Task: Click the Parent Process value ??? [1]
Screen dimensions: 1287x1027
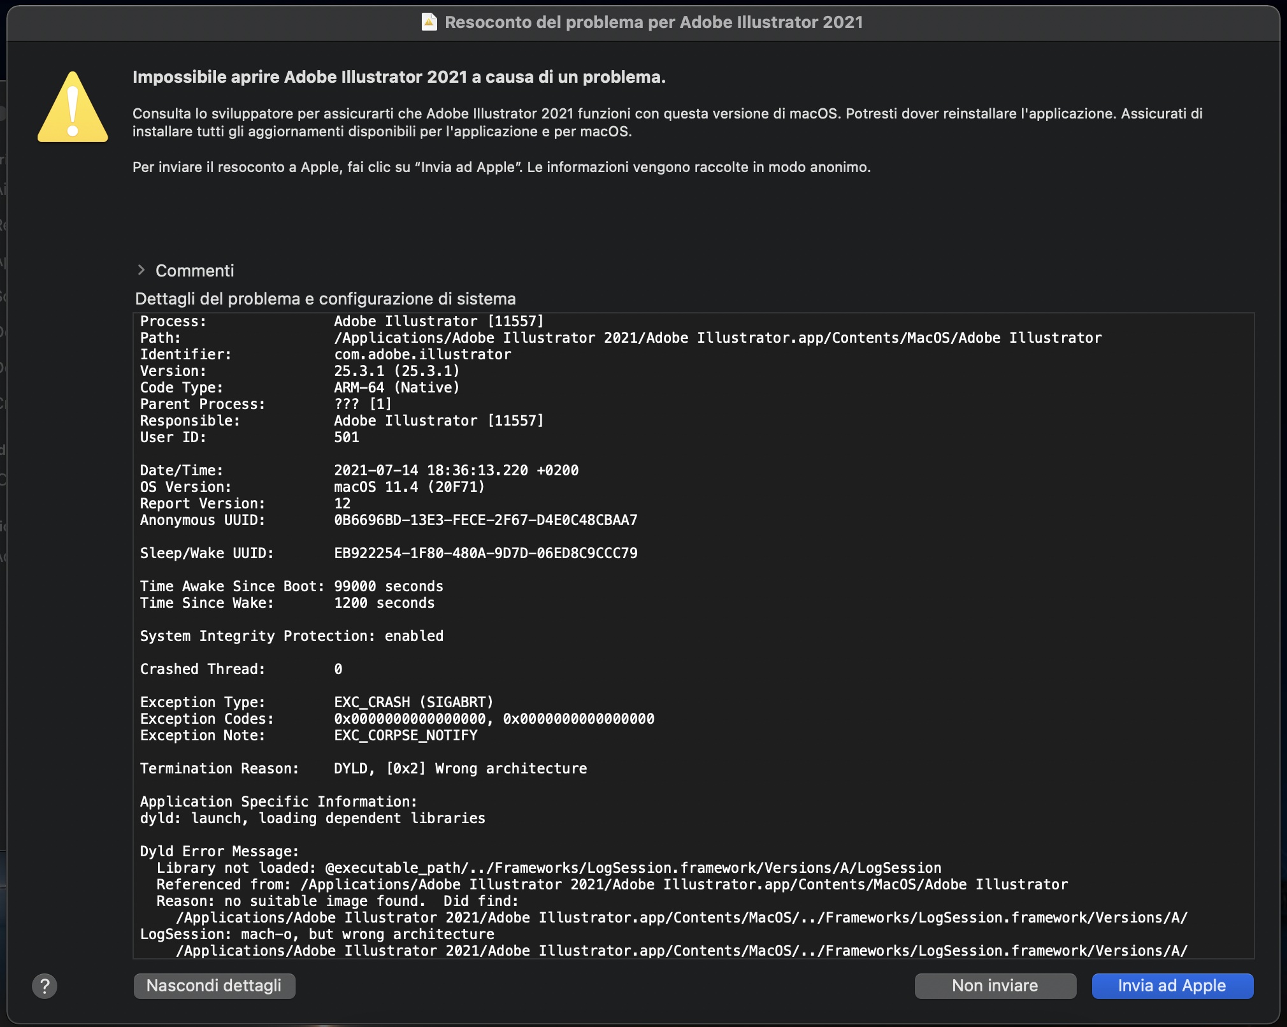Action: (363, 404)
